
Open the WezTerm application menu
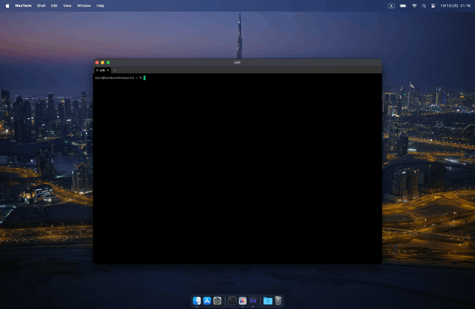coord(22,5)
